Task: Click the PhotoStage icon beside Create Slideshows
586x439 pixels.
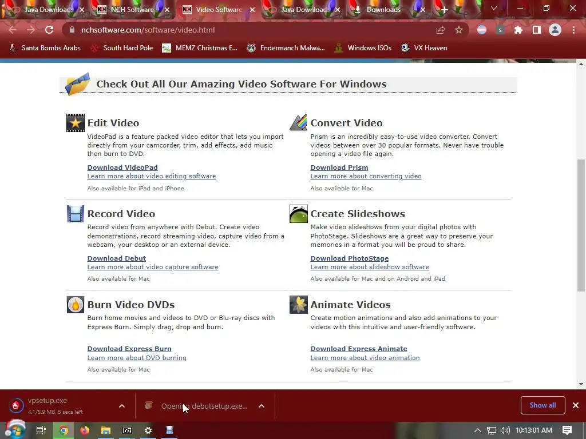Action: point(298,214)
